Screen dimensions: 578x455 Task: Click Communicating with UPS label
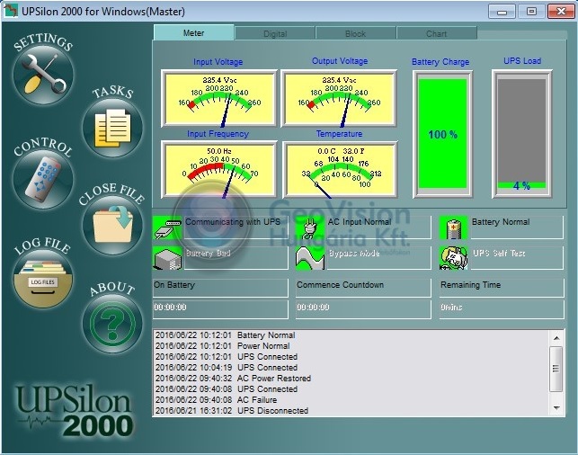[233, 222]
